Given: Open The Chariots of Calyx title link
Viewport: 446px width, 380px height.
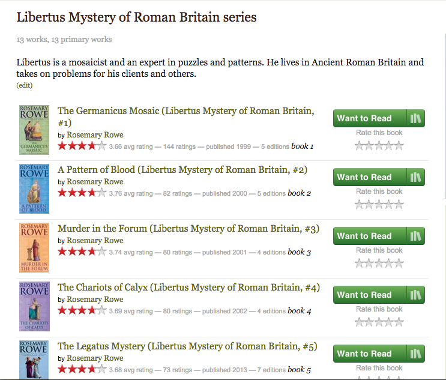Looking at the screenshot, I should [x=188, y=288].
